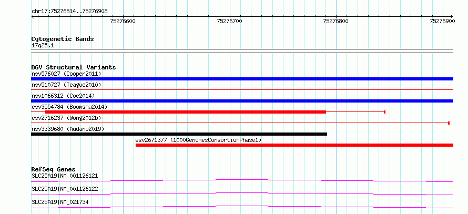468x214 pixels.
Task: Click magenta line of NM_021734 transcript
Action: (242, 207)
